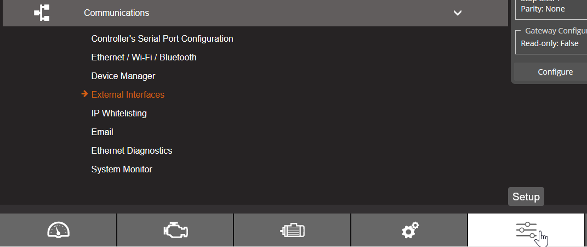
Task: Open the engine icon tab
Action: pos(175,230)
